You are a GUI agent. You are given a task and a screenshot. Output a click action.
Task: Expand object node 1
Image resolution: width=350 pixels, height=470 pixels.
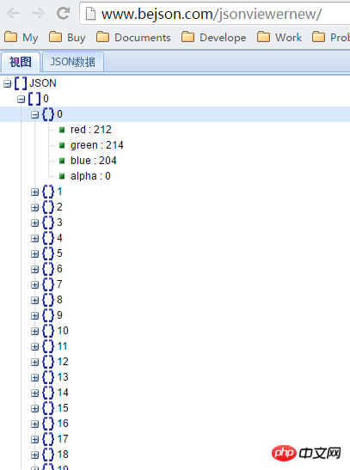[x=34, y=192]
